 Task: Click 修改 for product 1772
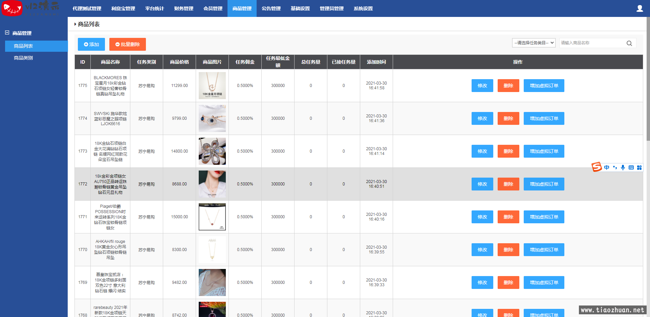pyautogui.click(x=482, y=184)
